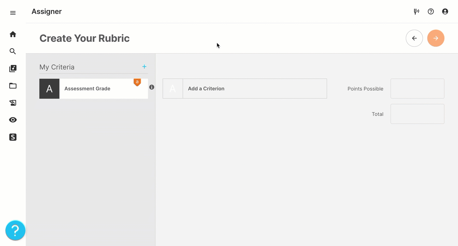Viewport: 458px width, 246px height.
Task: Open the user account menu
Action: point(445,11)
